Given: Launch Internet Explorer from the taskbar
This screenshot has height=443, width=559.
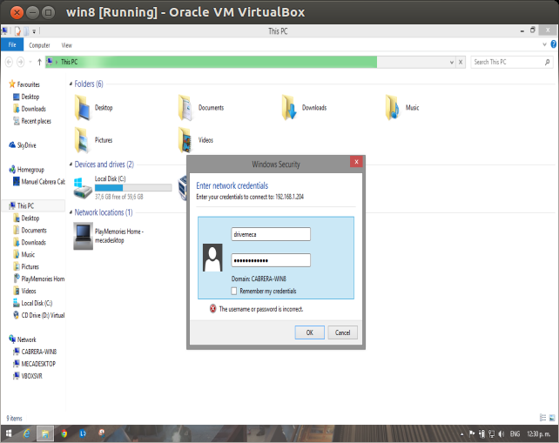Looking at the screenshot, I should (x=26, y=433).
